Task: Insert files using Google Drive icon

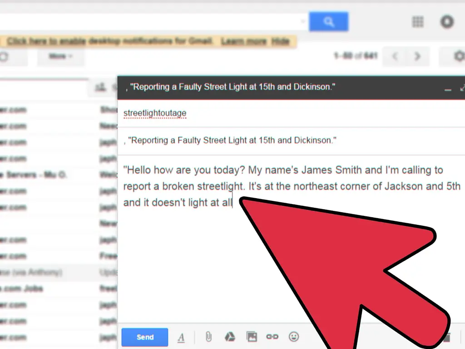Action: tap(230, 337)
